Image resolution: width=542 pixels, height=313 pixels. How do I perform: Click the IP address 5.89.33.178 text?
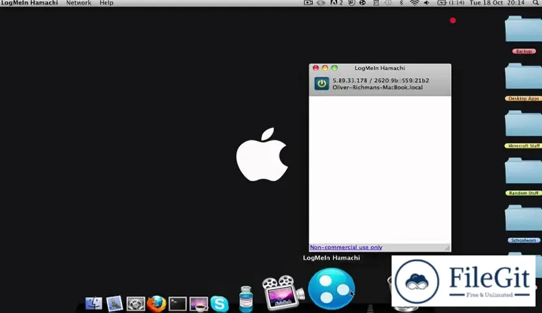350,80
